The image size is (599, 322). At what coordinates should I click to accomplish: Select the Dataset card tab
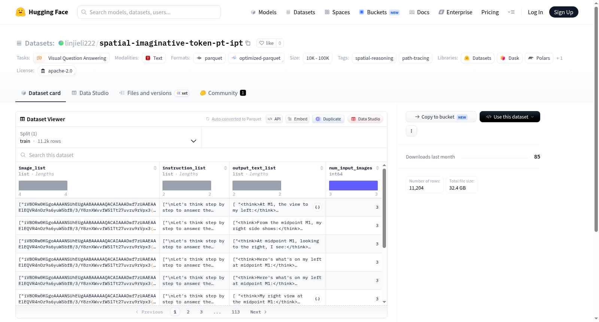click(x=41, y=93)
